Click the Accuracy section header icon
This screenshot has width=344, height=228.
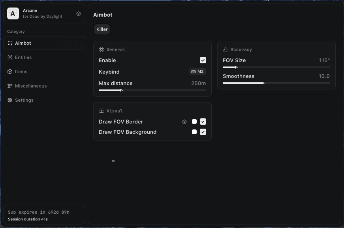pyautogui.click(x=226, y=49)
